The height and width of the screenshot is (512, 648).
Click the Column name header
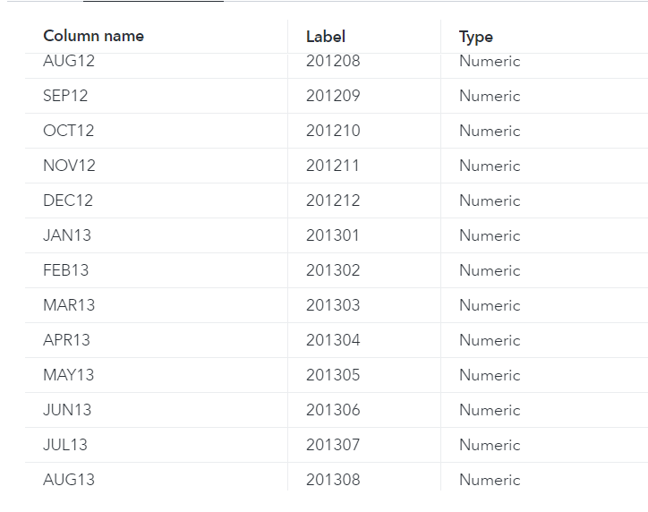click(x=93, y=37)
